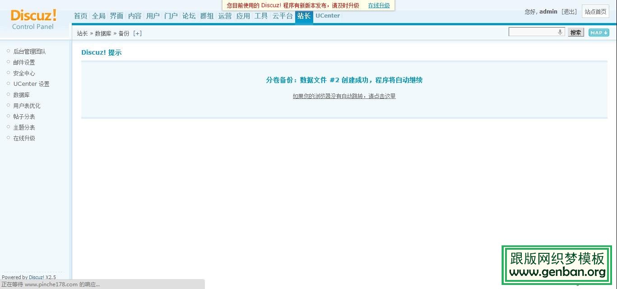Open 在线升级 in sidebar

pos(24,138)
